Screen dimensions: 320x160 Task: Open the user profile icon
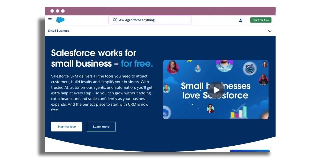tap(241, 20)
